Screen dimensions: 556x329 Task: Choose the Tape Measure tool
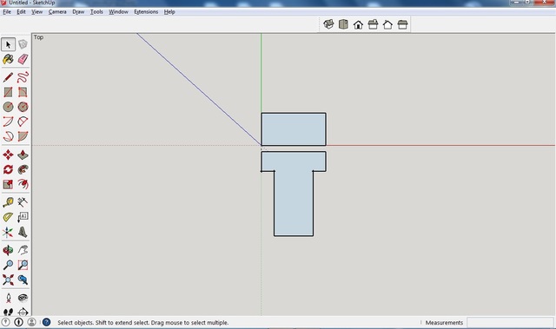(x=8, y=202)
